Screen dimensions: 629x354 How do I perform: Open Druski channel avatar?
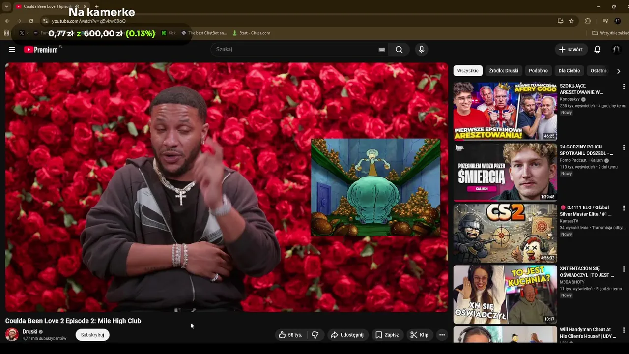coord(12,335)
